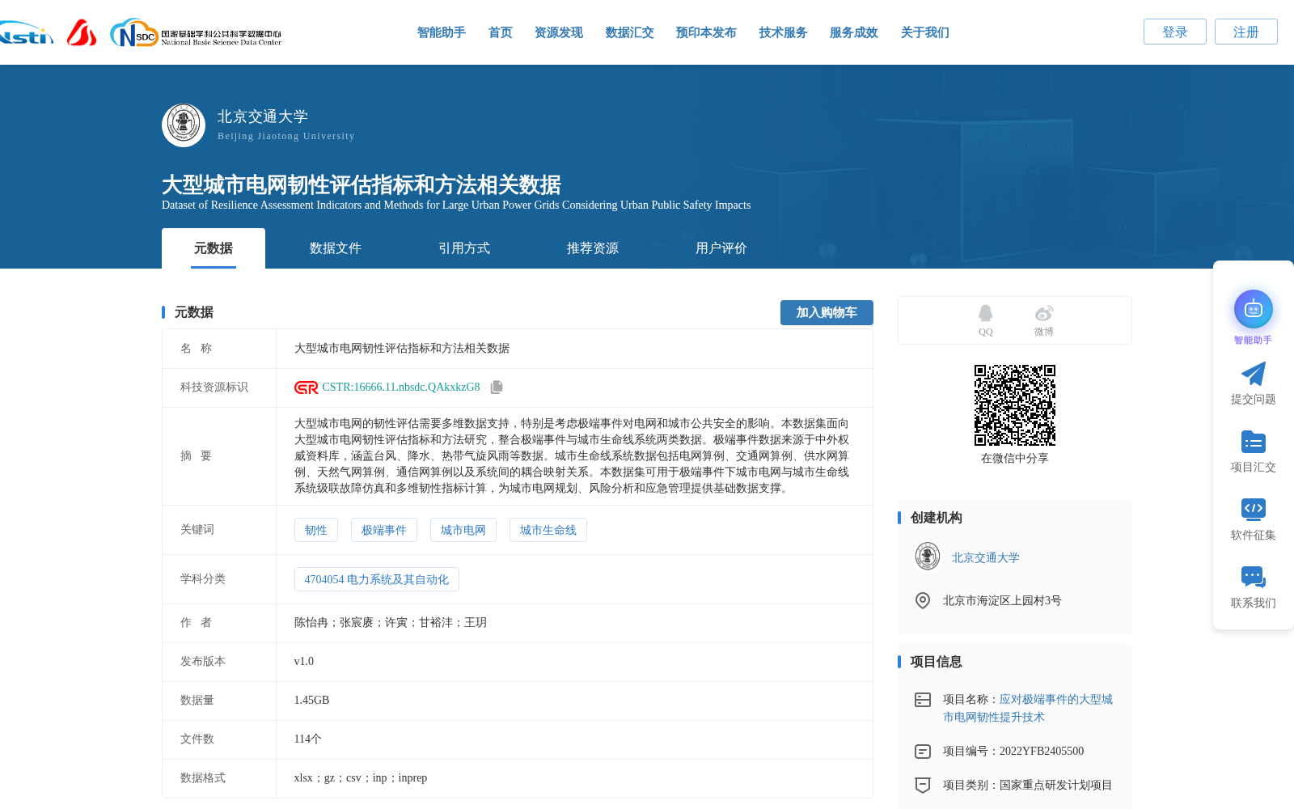Open the 数据汇交 menu

(630, 32)
